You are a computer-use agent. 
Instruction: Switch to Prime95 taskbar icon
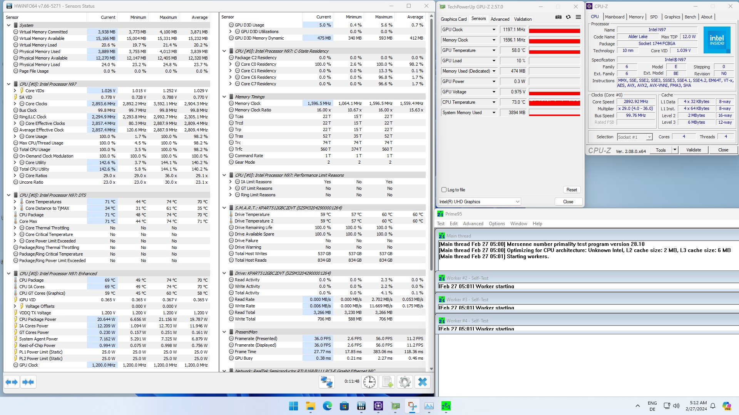click(446, 406)
